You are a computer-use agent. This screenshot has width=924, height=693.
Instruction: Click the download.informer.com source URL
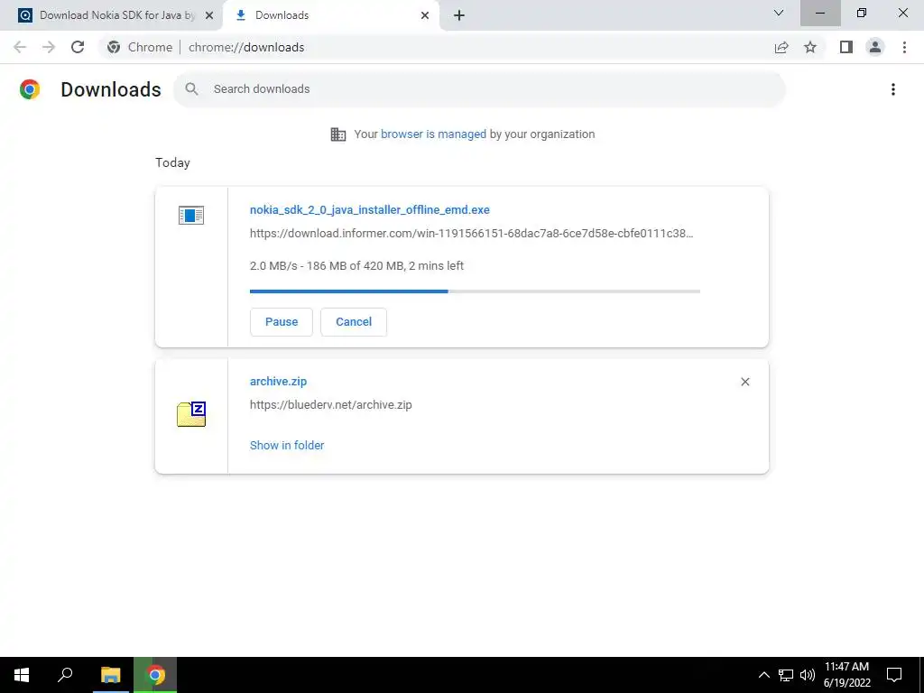[471, 234]
